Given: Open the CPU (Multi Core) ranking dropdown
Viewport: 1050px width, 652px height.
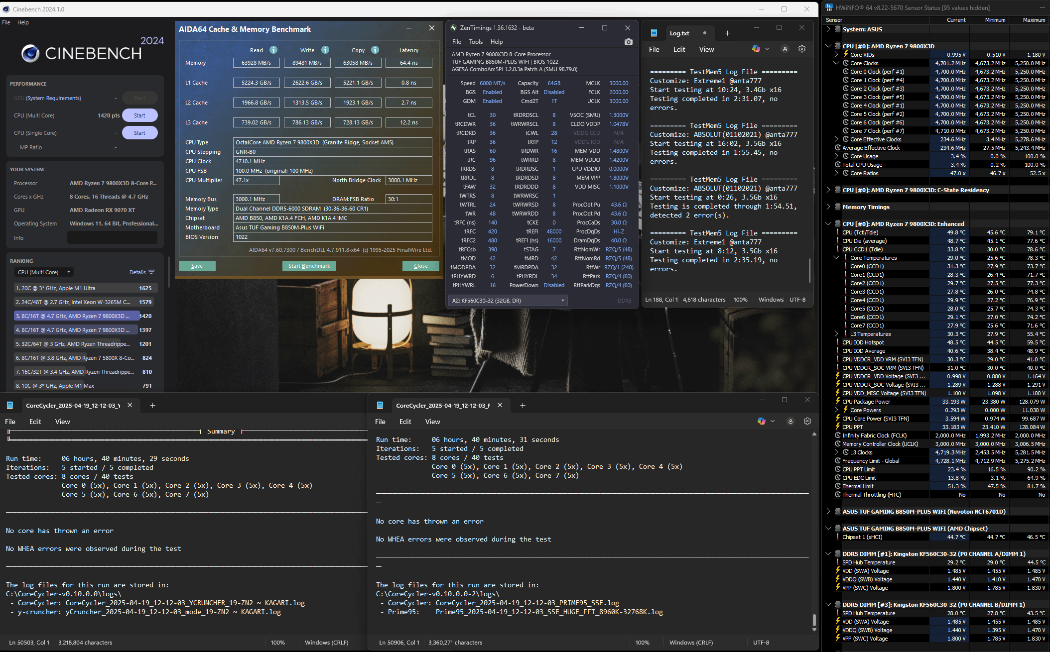Looking at the screenshot, I should [44, 272].
